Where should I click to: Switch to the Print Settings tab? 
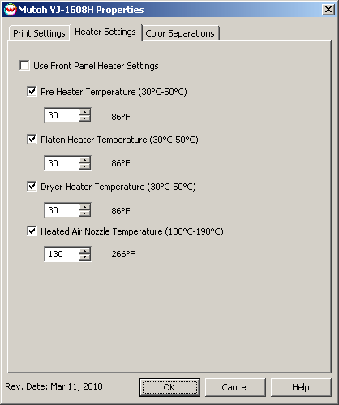click(39, 33)
